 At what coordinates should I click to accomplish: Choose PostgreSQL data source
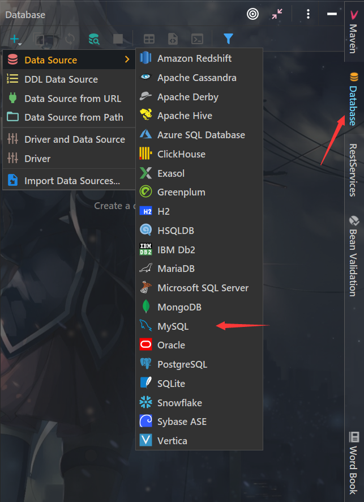tap(199, 364)
